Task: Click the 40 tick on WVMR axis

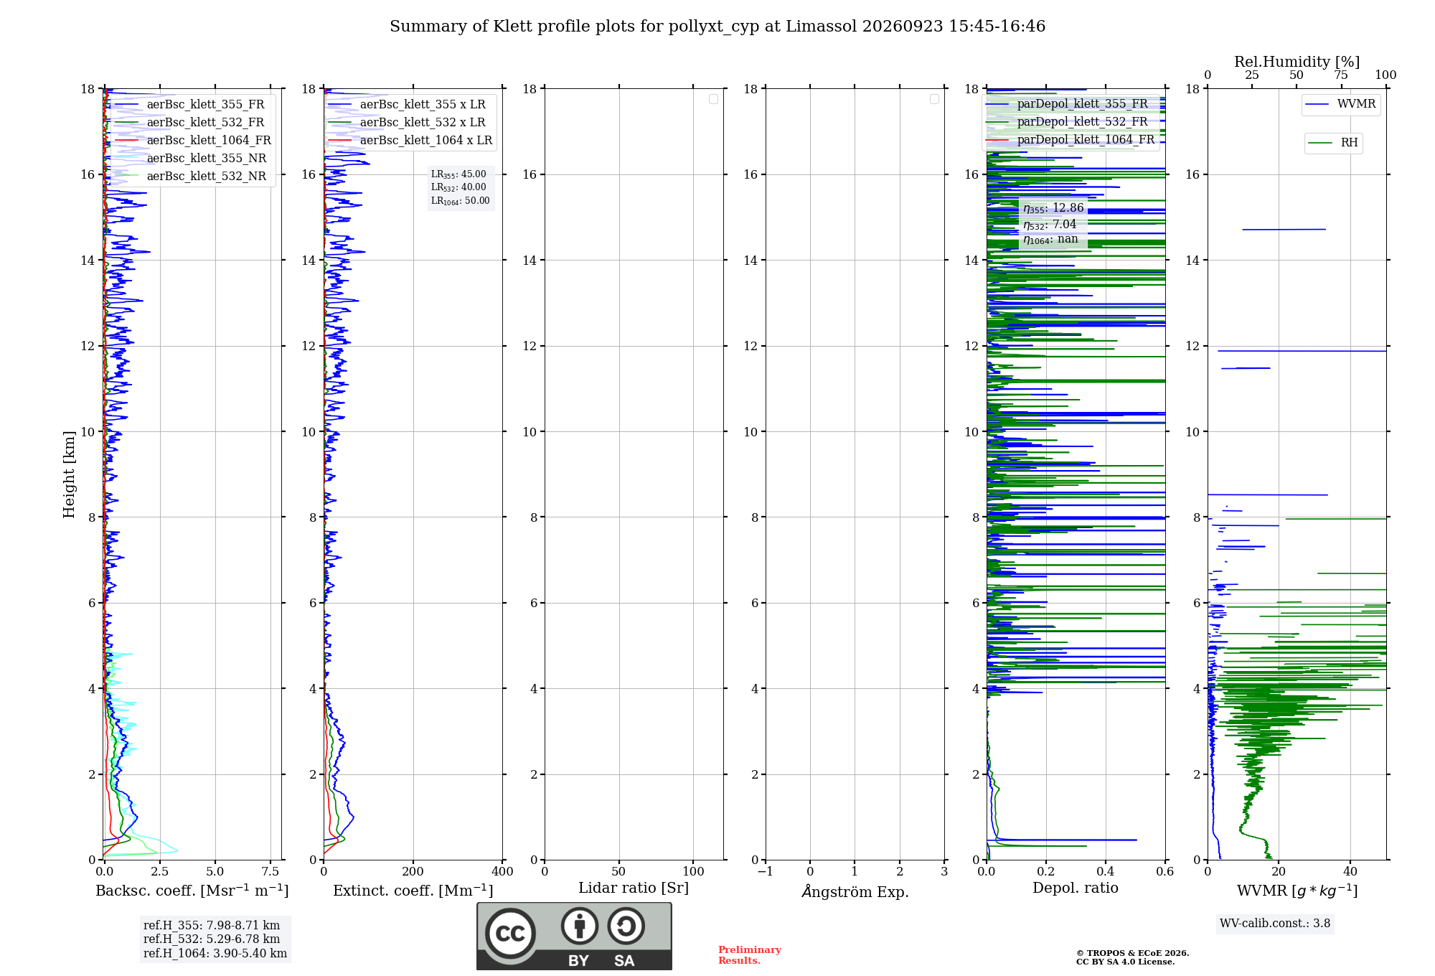Action: (1350, 871)
